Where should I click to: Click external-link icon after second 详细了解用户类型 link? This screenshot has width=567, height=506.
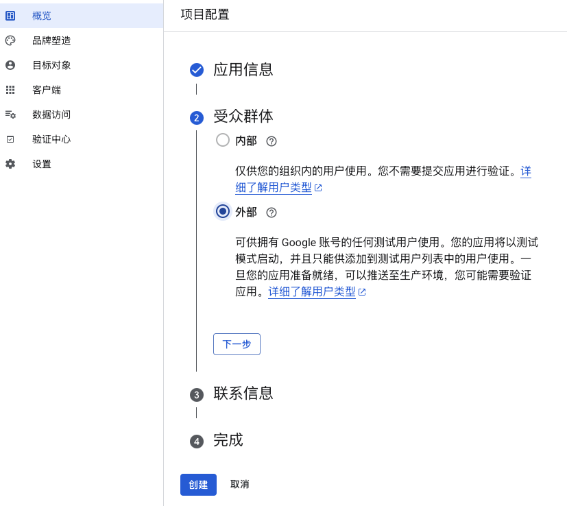click(362, 292)
